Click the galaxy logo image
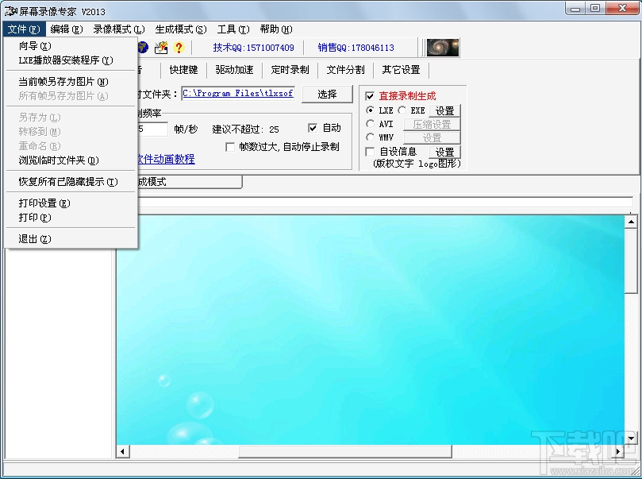 click(x=442, y=47)
